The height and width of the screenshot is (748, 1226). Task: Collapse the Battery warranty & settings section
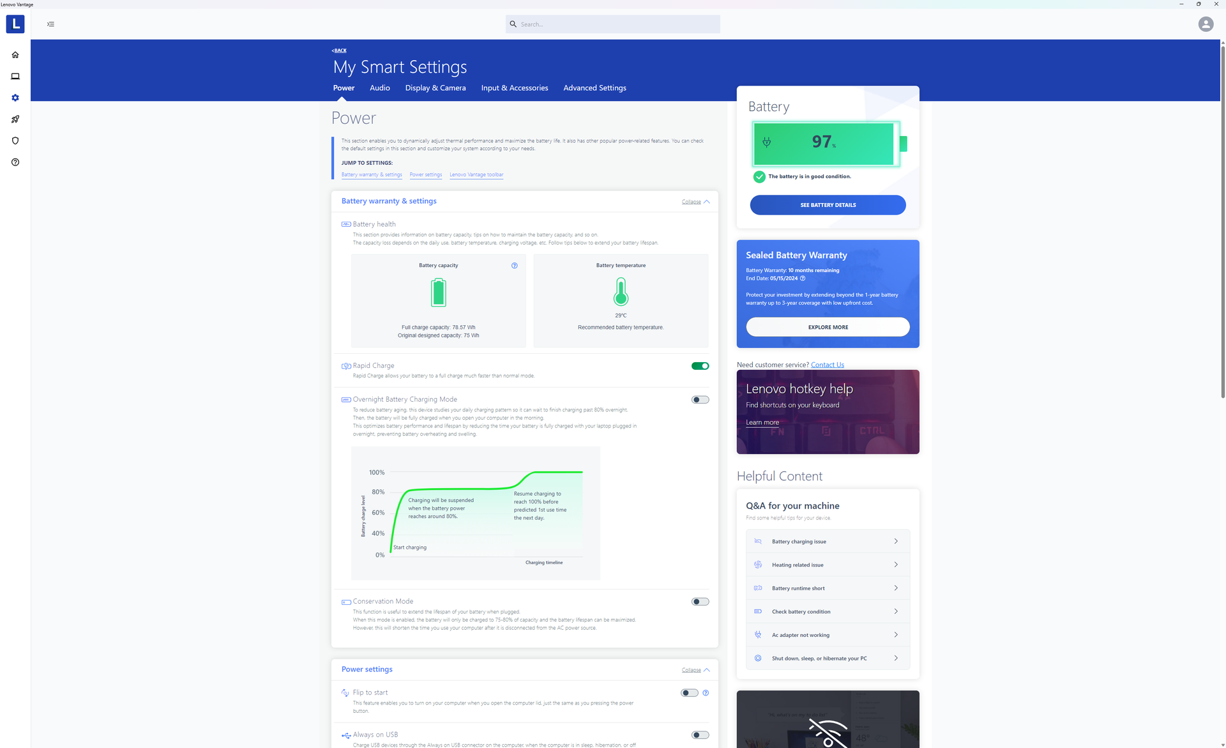695,202
